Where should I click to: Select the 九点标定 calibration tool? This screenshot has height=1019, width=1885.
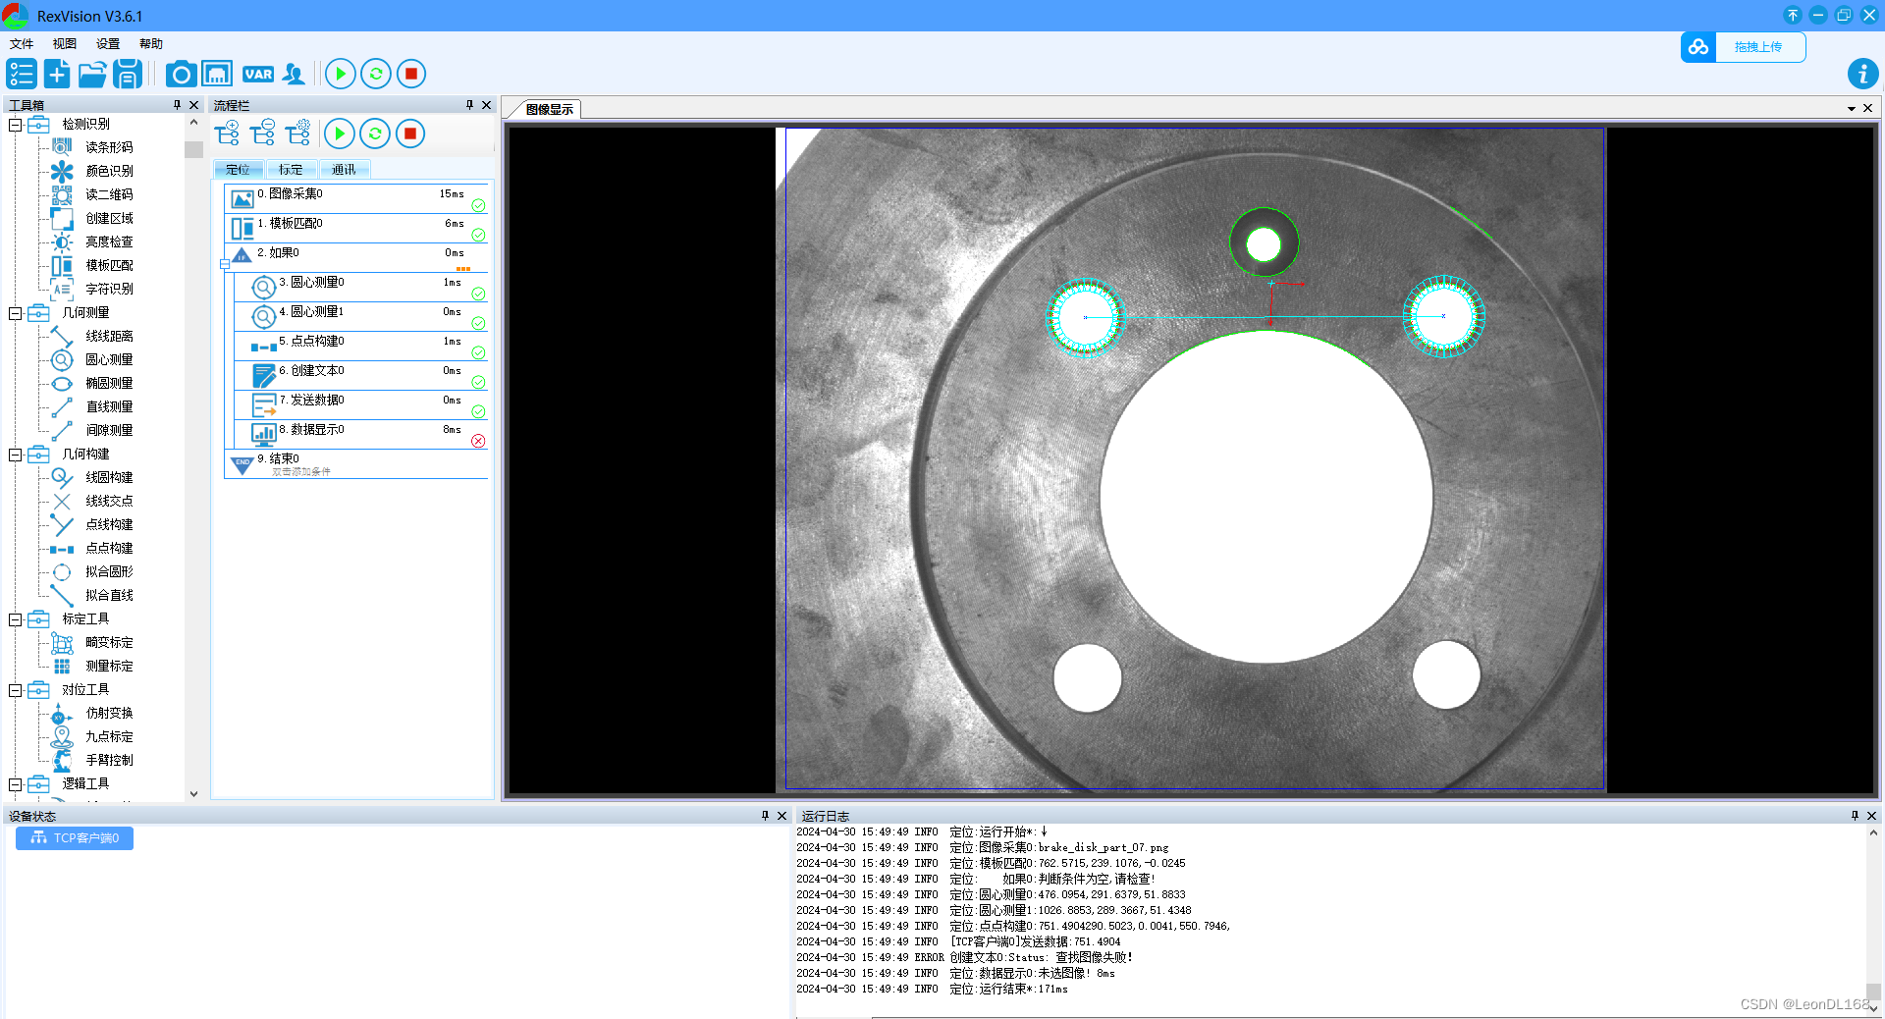(108, 736)
